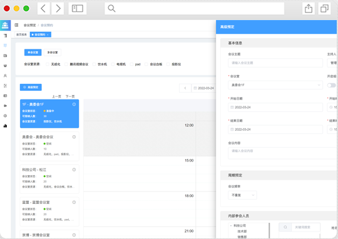Open the 会议室 room dropdown
This screenshot has height=239, width=338.
275,85
